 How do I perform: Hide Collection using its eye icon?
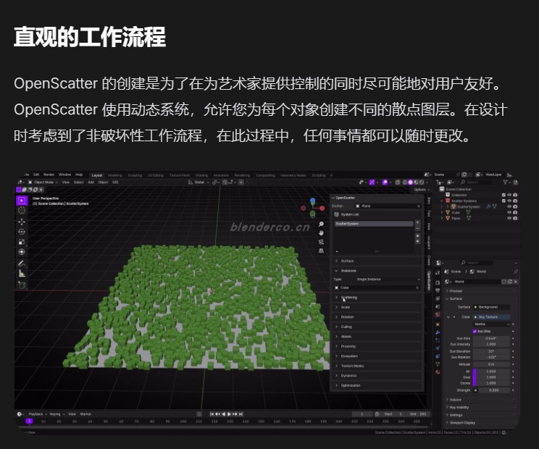(x=509, y=195)
